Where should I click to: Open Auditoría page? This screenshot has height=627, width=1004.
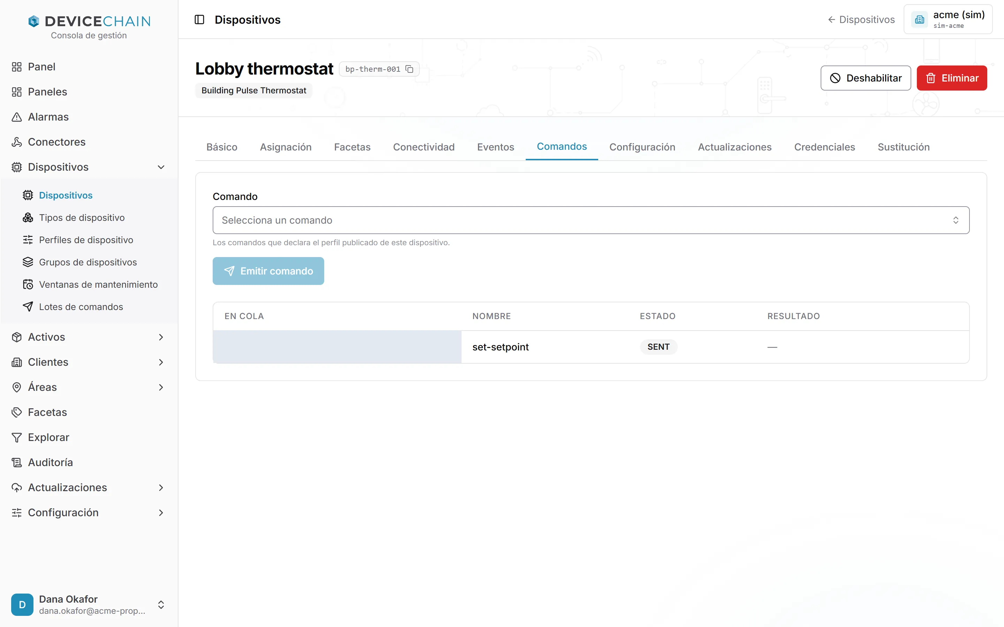(89, 462)
